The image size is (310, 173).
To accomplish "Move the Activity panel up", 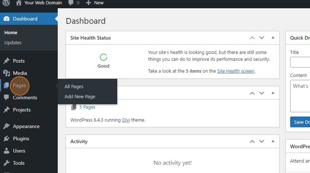I will tap(252, 141).
